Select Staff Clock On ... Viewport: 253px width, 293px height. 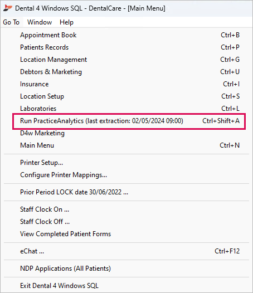(x=126, y=209)
